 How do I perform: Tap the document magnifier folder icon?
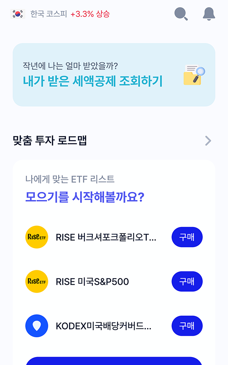tap(194, 75)
